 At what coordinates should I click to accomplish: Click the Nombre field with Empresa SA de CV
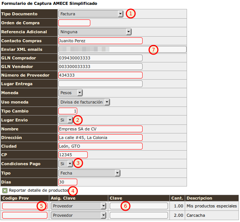[100, 129]
